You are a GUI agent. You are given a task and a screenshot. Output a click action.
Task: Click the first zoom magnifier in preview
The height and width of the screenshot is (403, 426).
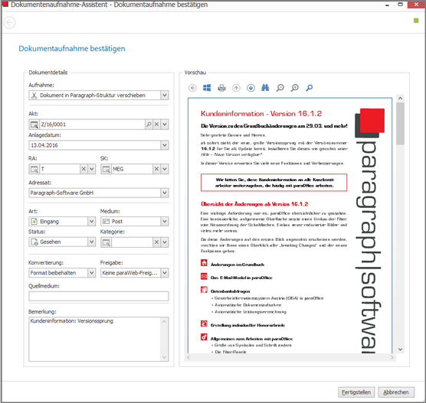(x=280, y=88)
